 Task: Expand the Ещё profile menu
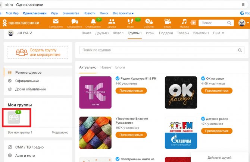pos(218,33)
